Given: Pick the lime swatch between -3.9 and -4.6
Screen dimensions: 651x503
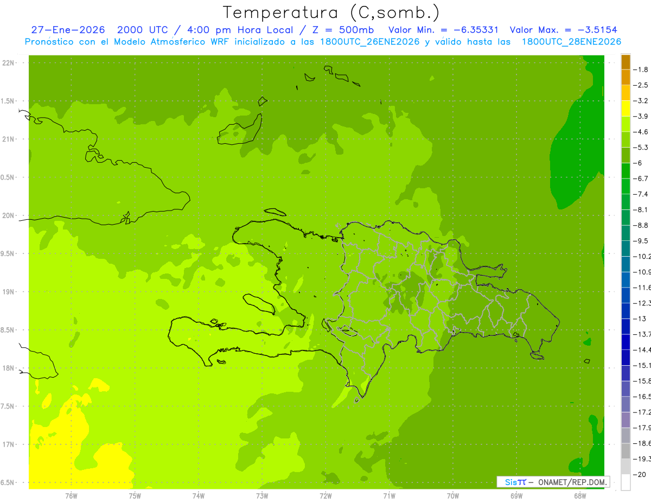Looking at the screenshot, I should point(626,124).
